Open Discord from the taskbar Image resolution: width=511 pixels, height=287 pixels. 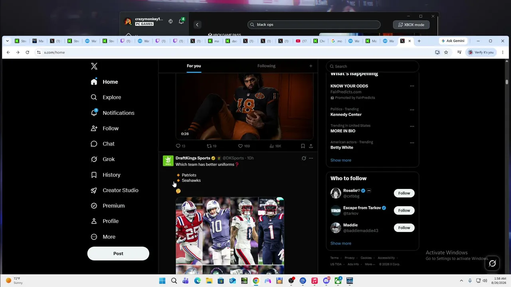coord(326,281)
